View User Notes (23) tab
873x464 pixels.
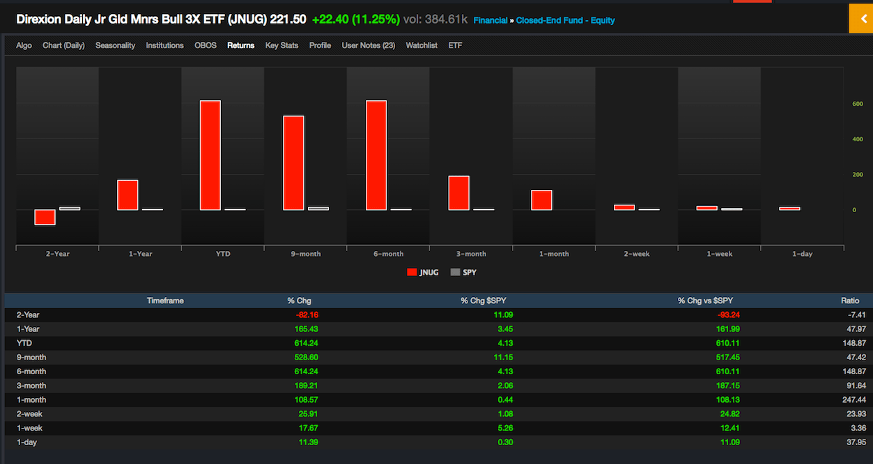click(x=368, y=45)
